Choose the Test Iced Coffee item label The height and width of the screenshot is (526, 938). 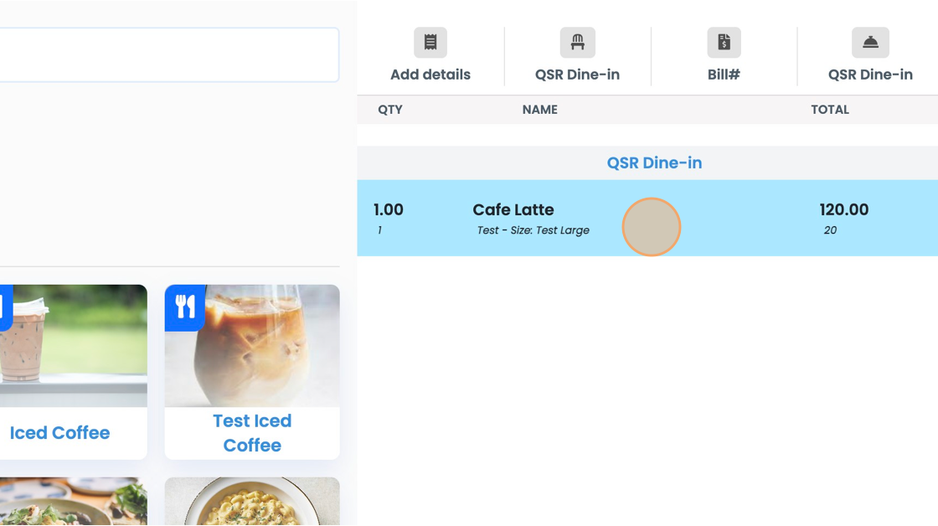coord(252,433)
